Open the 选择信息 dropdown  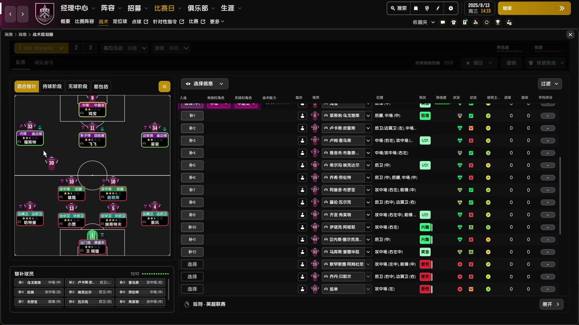[204, 84]
